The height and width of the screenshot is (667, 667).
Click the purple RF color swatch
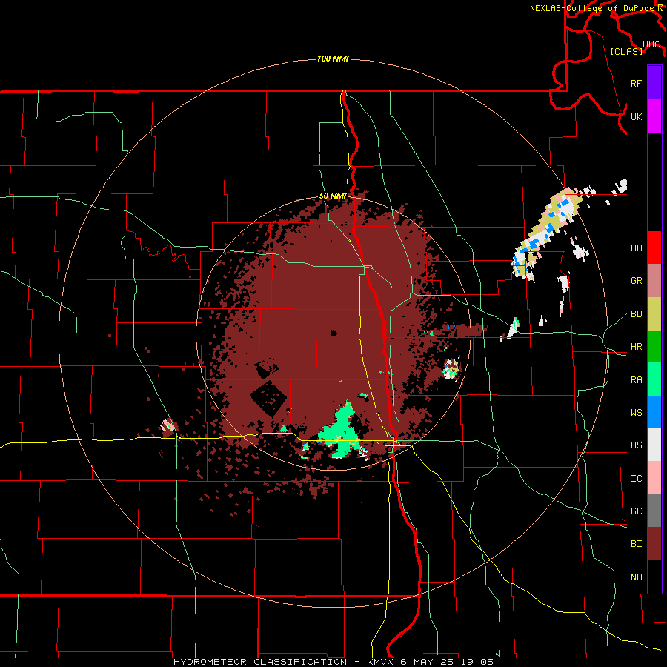tap(654, 83)
